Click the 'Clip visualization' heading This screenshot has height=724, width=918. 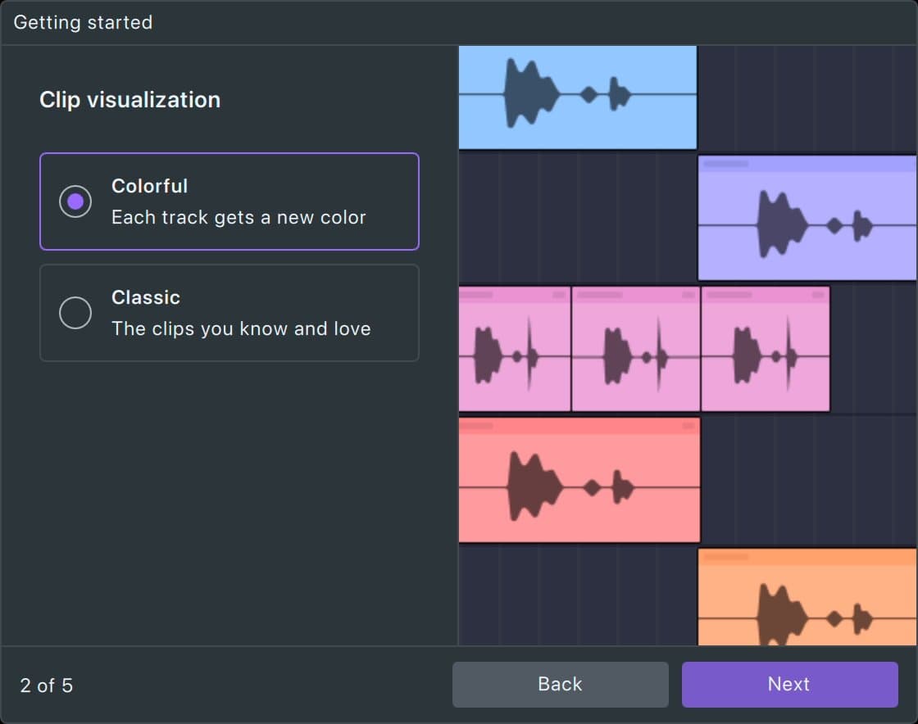coord(130,100)
